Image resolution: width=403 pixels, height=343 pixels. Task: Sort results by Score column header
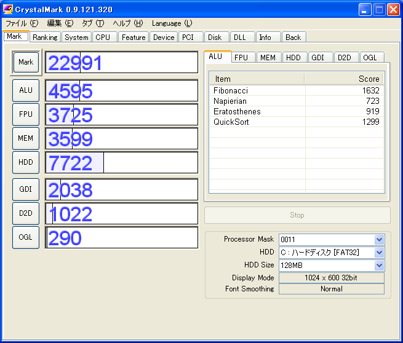coord(343,79)
